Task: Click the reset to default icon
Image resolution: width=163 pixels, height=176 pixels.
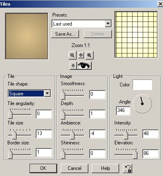Action: pos(127,168)
